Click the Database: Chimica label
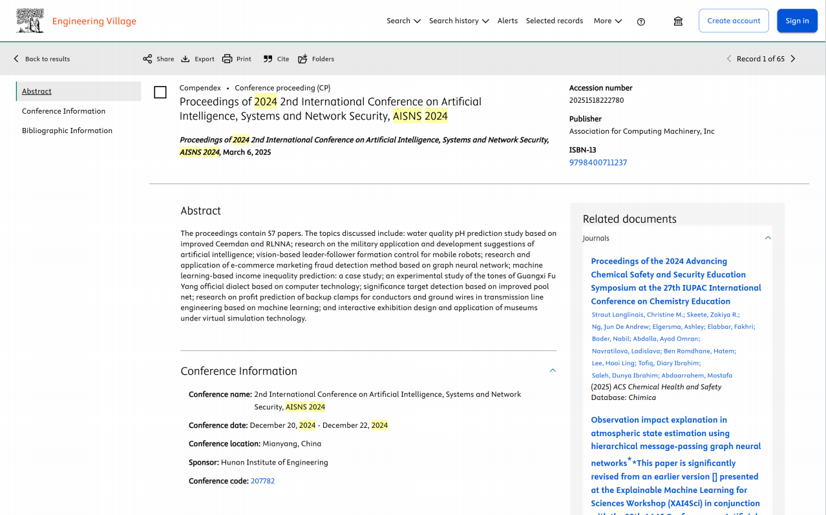 tap(624, 397)
